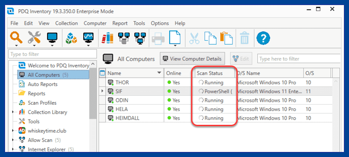Viewport: 349px width, 157px height.
Task: Click the magnifying glass scan toolbar icon
Action: (x=16, y=37)
